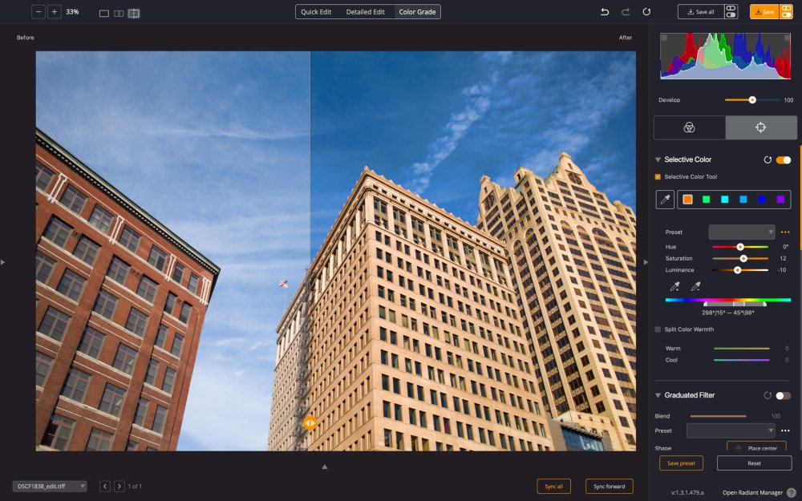Click the redo arrow icon

click(x=626, y=10)
